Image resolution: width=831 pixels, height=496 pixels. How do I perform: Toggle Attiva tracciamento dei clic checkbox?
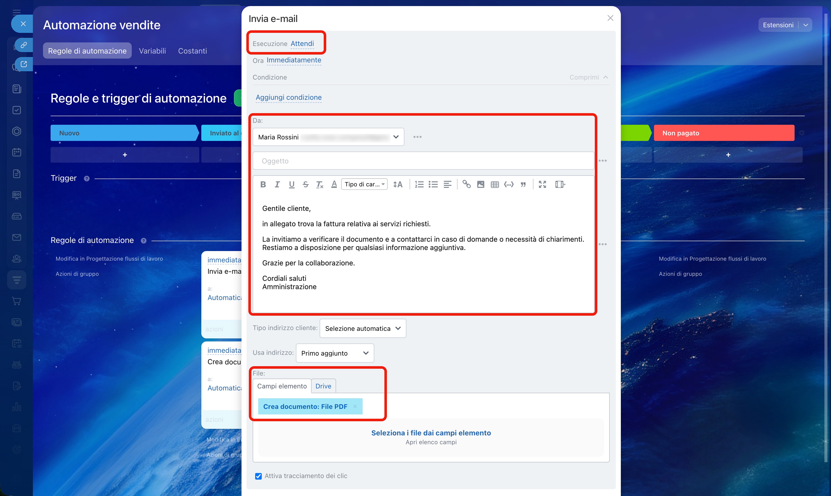(258, 476)
